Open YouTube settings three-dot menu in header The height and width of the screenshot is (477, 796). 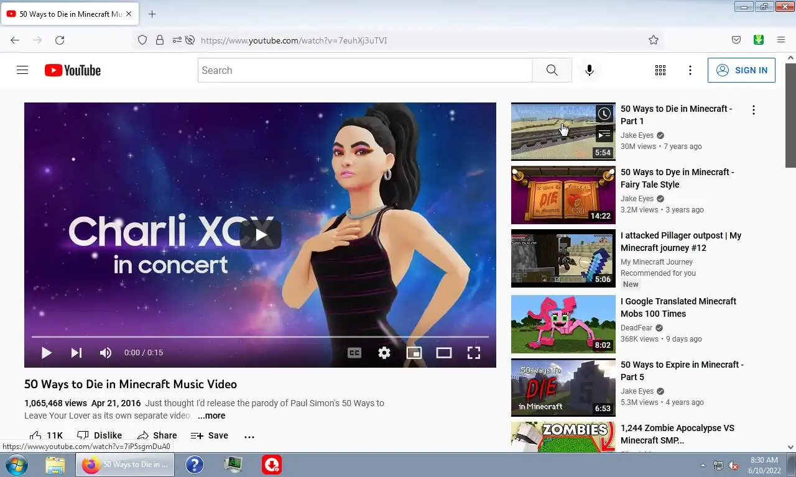pos(690,70)
